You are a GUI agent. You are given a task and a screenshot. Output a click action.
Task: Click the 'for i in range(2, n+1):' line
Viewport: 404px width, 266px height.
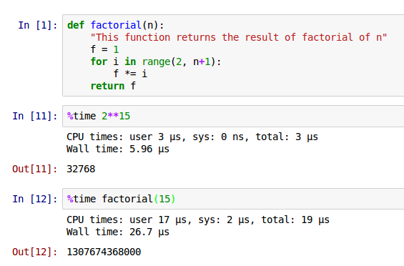(156, 62)
